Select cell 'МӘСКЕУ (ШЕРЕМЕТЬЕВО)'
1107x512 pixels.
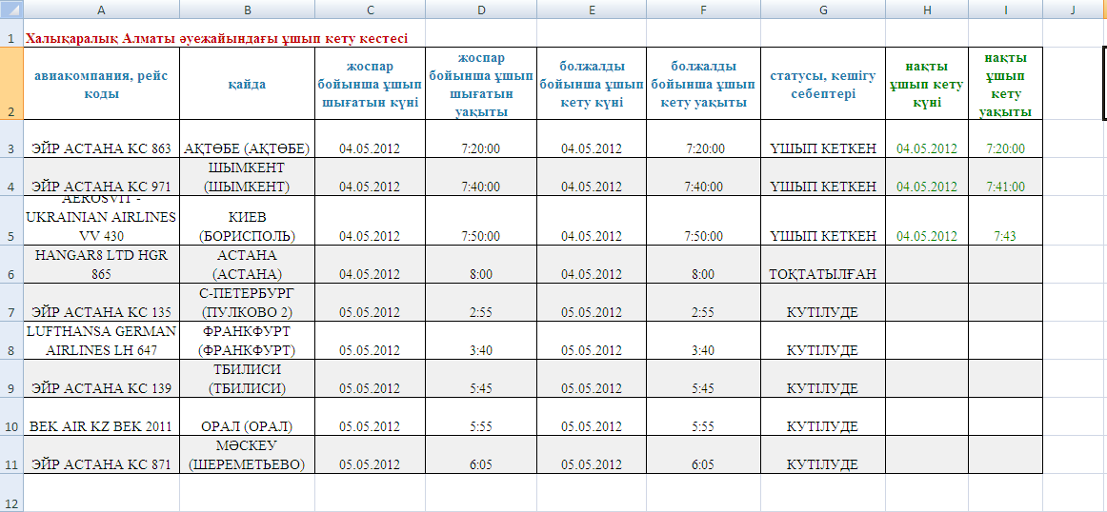(247, 455)
